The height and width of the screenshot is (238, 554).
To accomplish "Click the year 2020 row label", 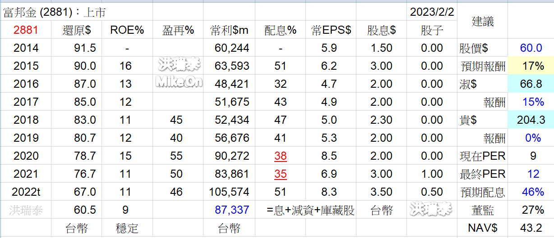I will tap(26, 156).
